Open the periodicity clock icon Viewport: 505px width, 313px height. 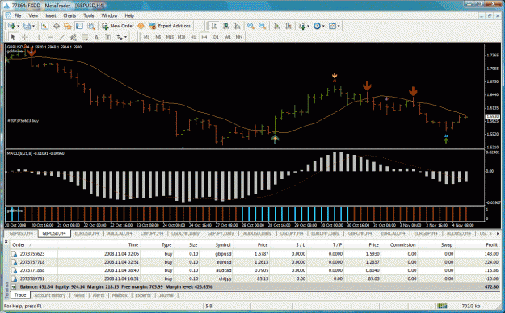317,26
